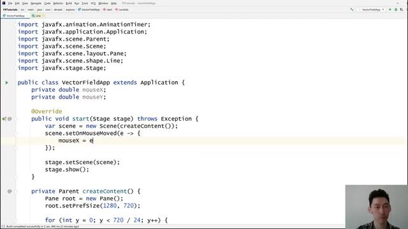This screenshot has height=229, width=408.
Task: Open the Window menu
Action: [103, 3]
